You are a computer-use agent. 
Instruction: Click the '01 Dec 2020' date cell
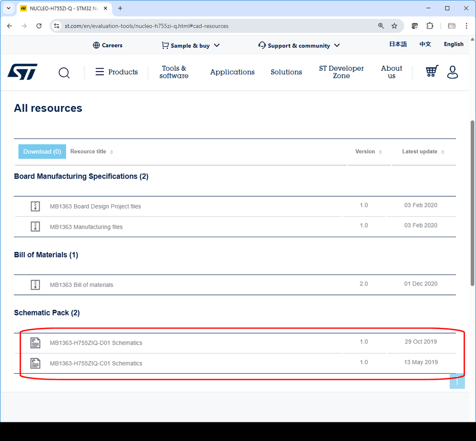[x=421, y=284]
